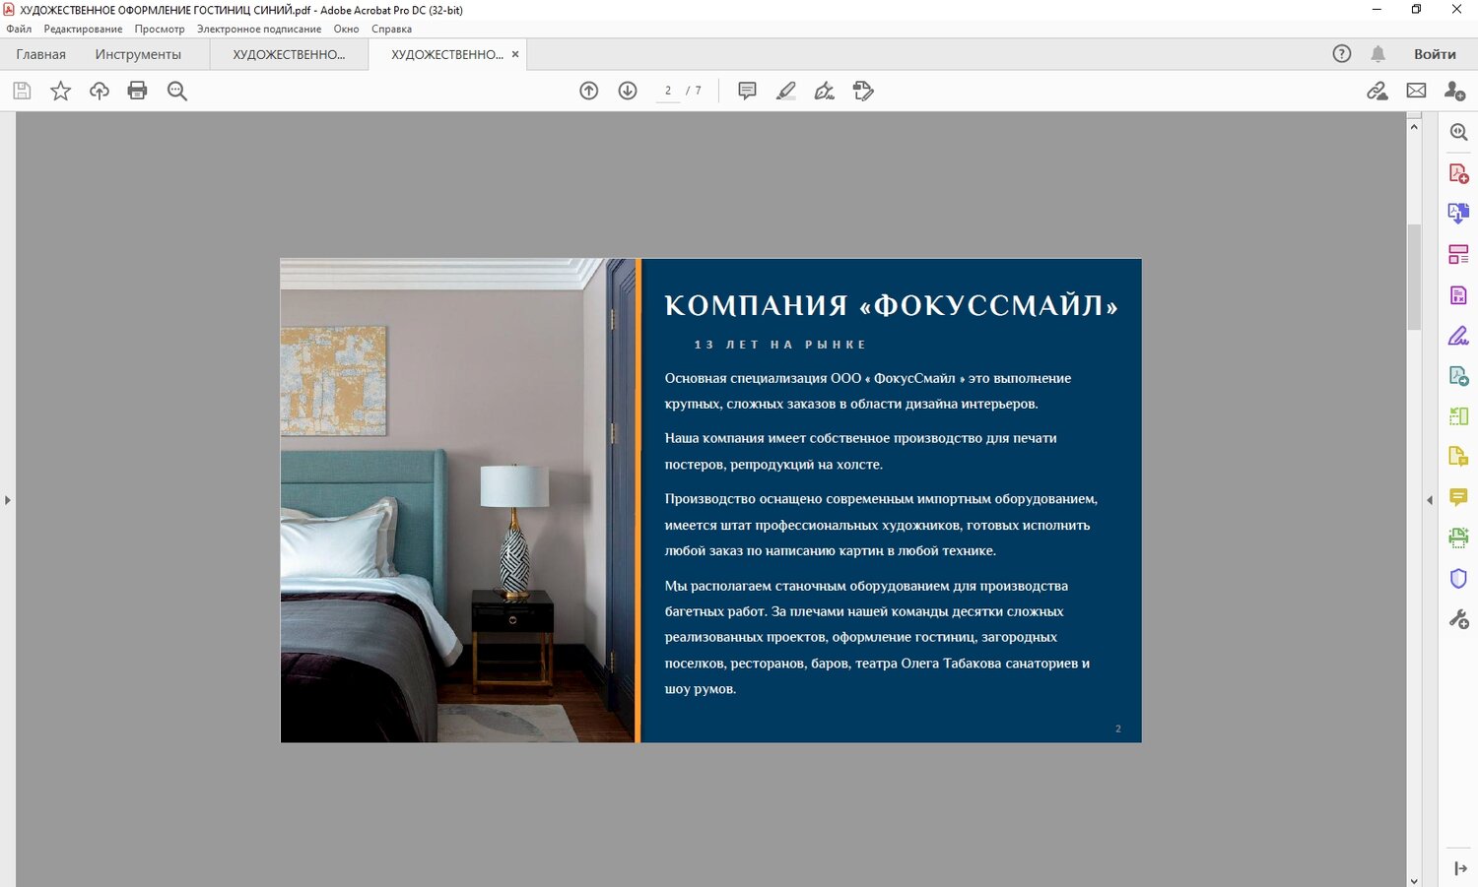The image size is (1478, 887).
Task: Open the find text magnifier tool
Action: [176, 91]
